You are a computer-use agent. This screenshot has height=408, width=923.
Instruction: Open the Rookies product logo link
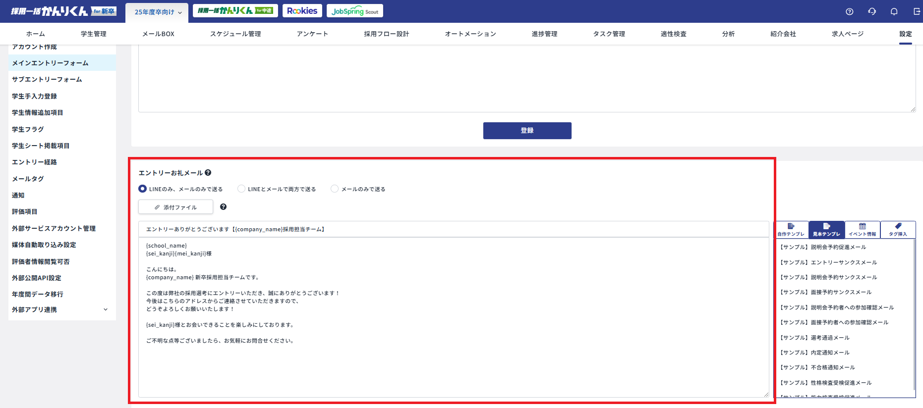tap(302, 11)
